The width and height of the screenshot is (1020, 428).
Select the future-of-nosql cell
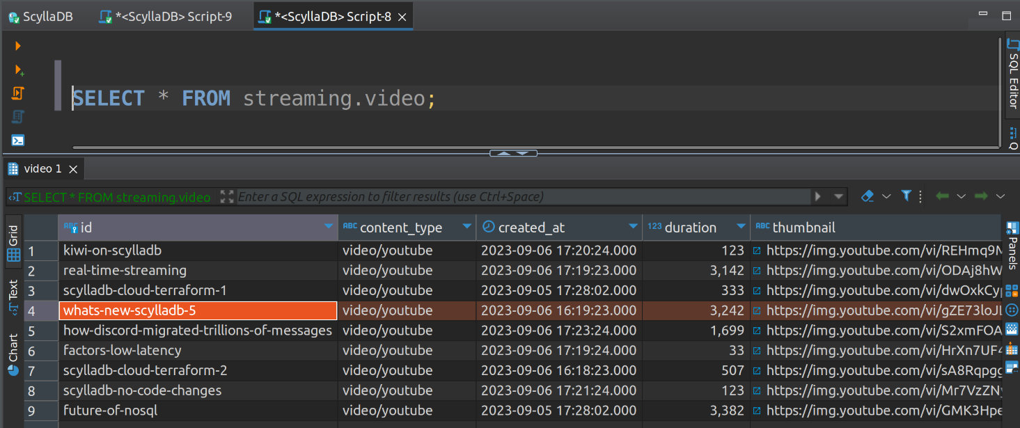click(x=198, y=411)
